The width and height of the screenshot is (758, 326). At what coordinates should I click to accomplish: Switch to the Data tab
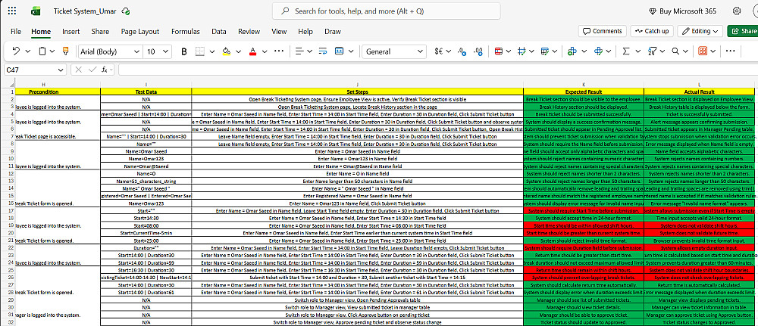[219, 31]
